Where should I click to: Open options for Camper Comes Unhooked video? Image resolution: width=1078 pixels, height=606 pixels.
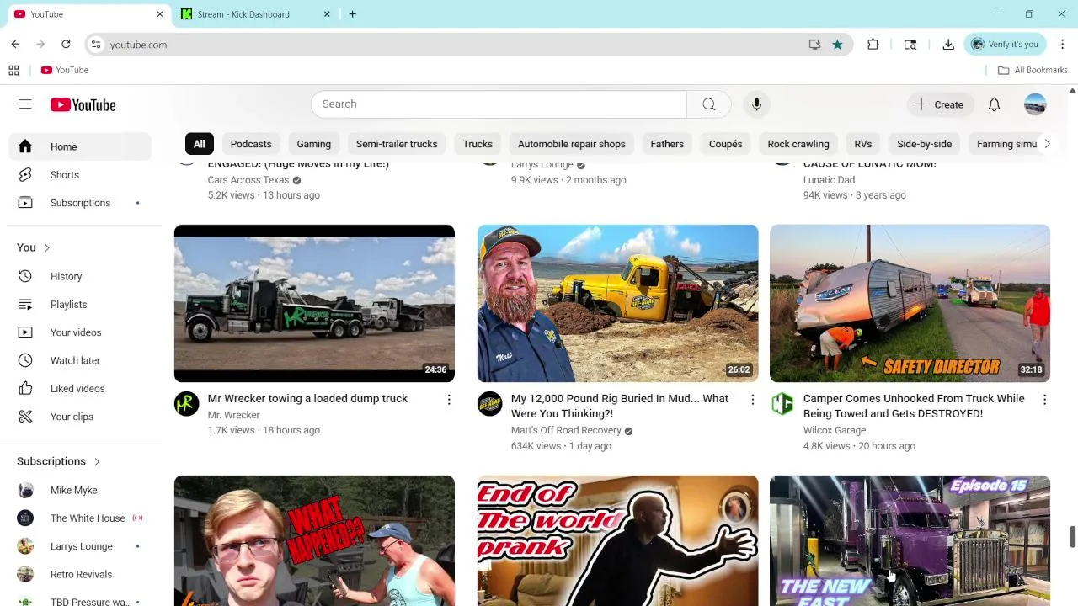click(x=1044, y=400)
